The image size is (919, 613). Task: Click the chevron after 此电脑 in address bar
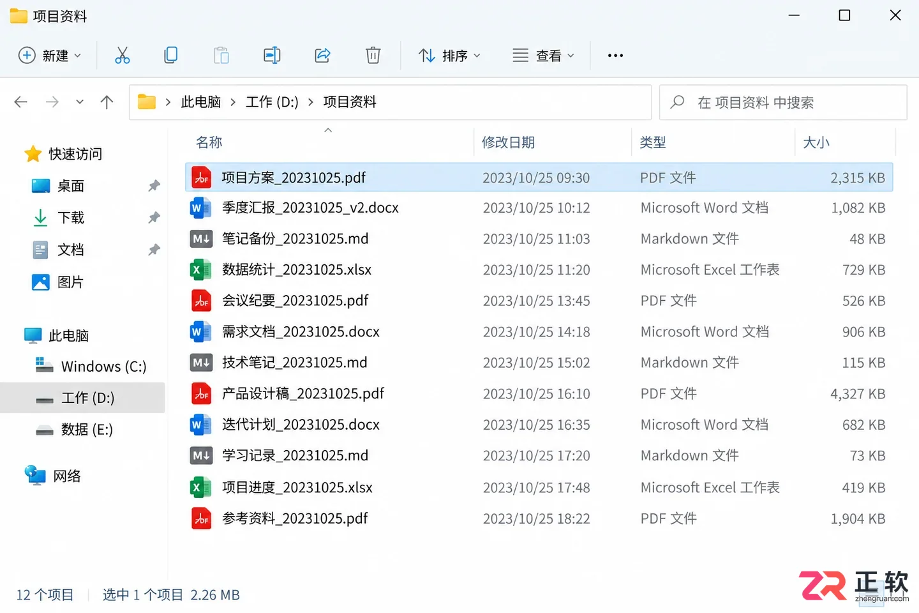(x=233, y=102)
